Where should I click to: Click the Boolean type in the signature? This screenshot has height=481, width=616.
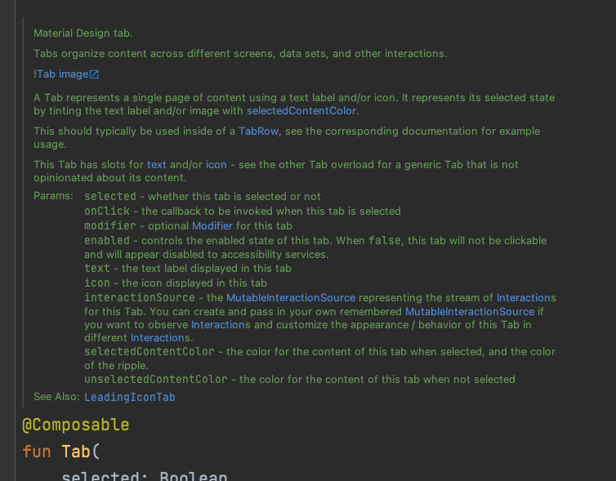point(194,475)
